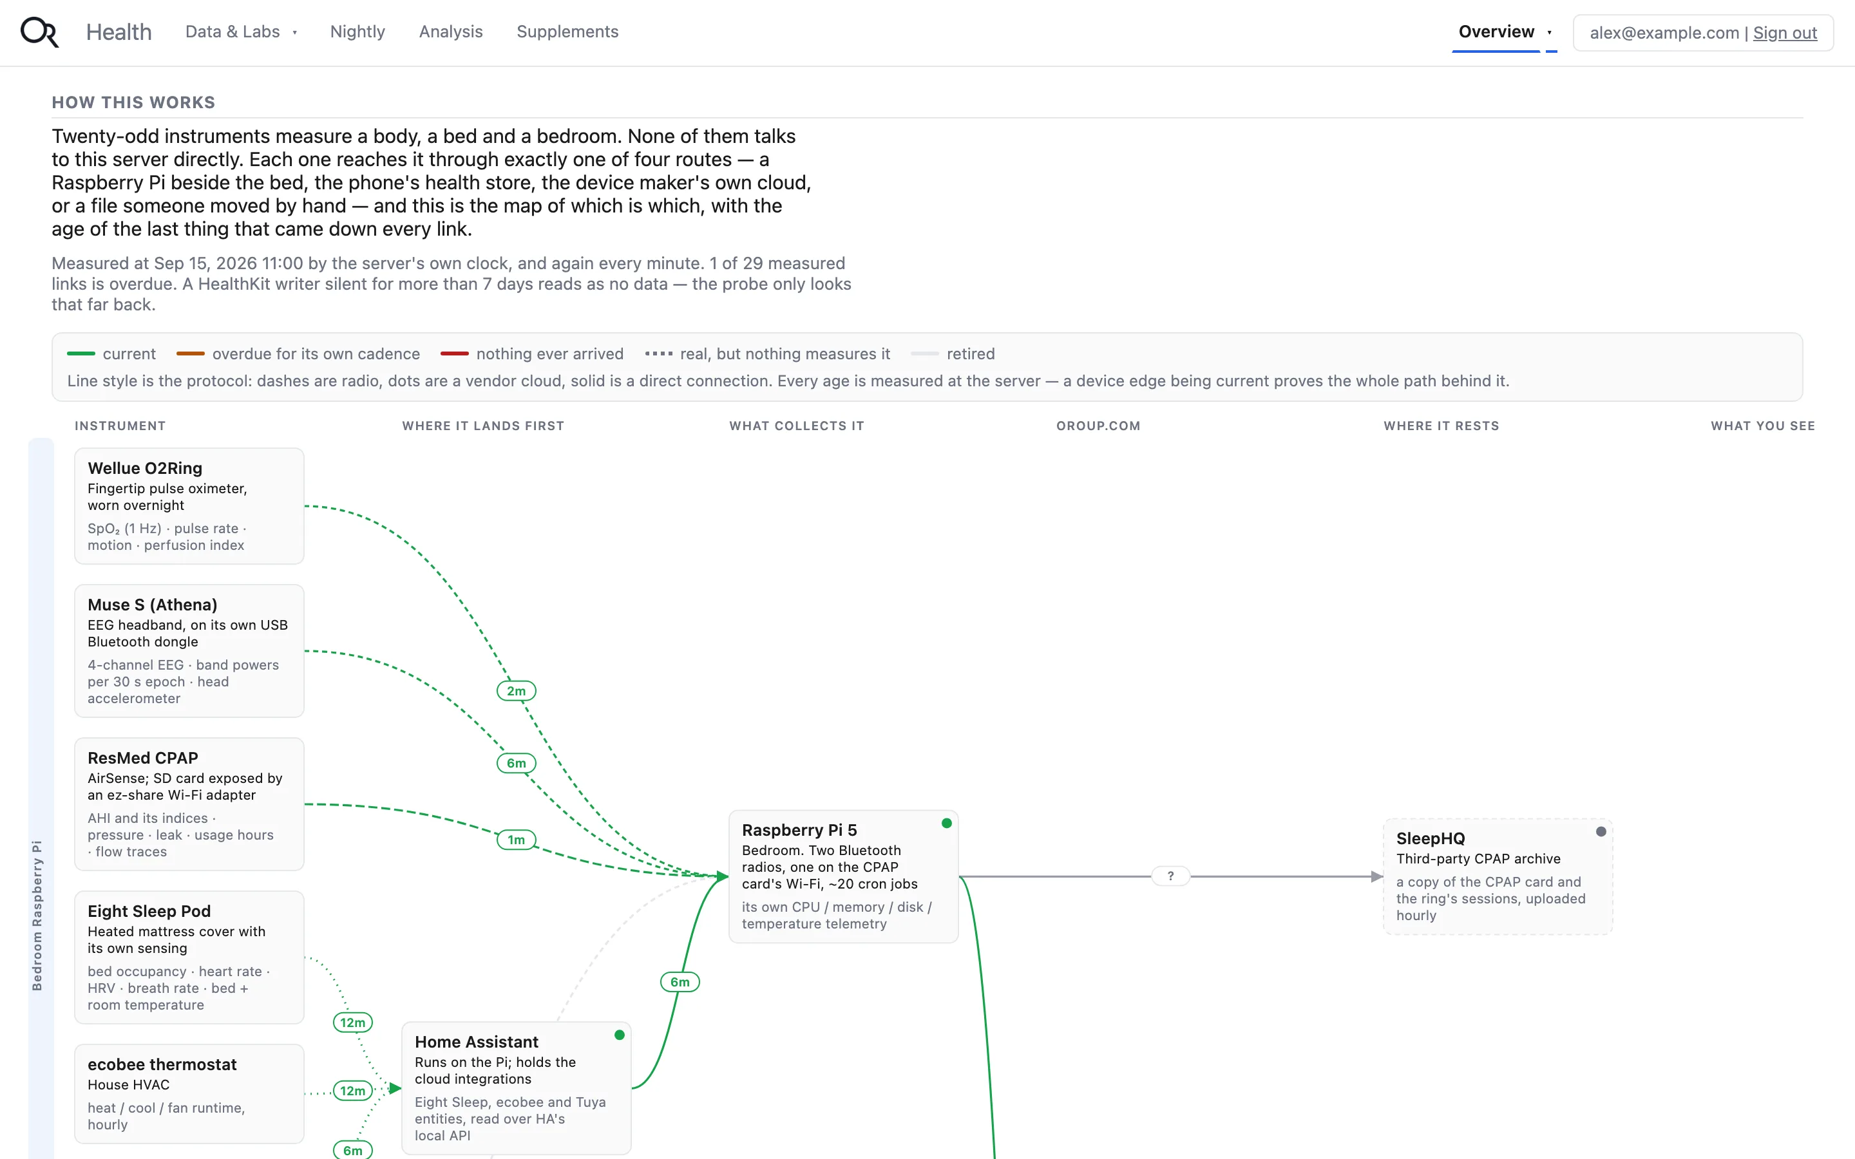1855x1159 pixels.
Task: Open the Health home link
Action: coord(119,32)
